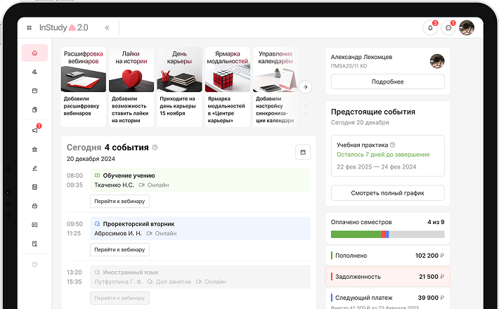Screen dimensions: 499x309
Task: Click the paid semesters progress bar
Action: point(387,234)
